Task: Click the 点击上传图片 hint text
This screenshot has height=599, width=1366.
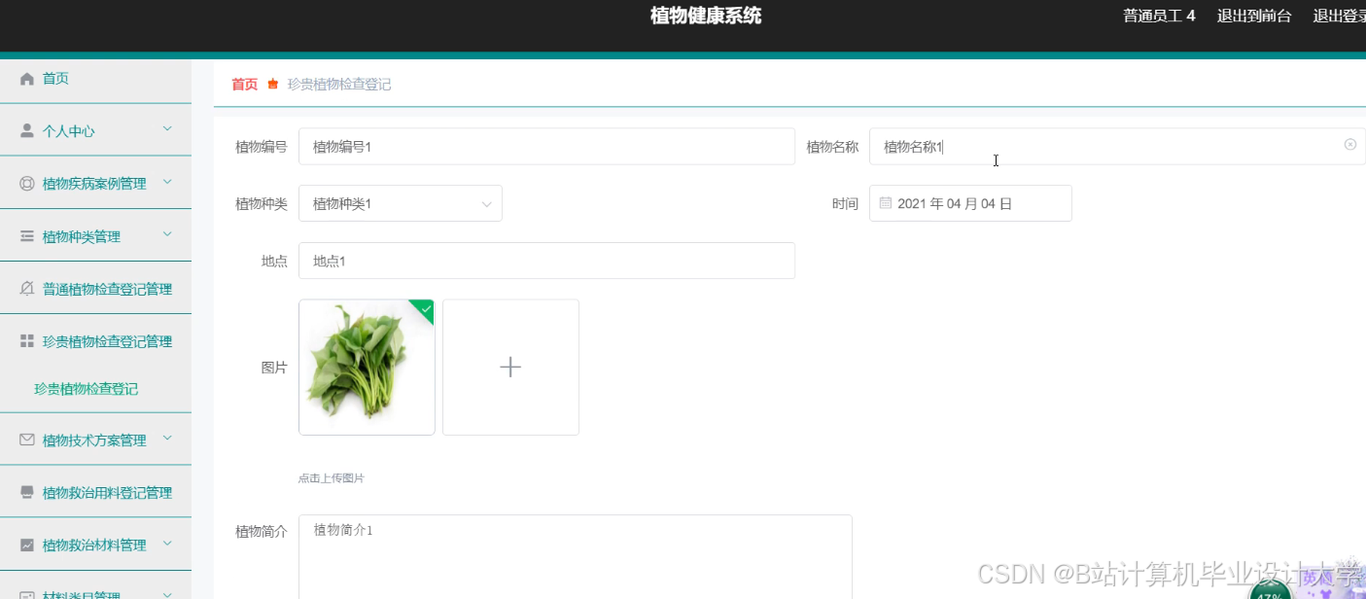Action: click(332, 478)
